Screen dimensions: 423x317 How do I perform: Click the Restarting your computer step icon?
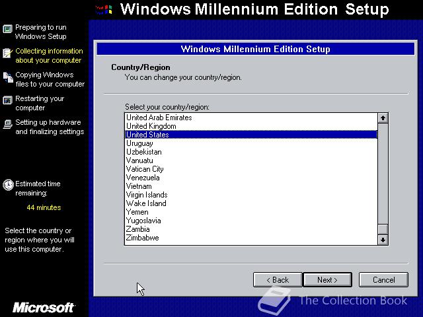(x=7, y=100)
